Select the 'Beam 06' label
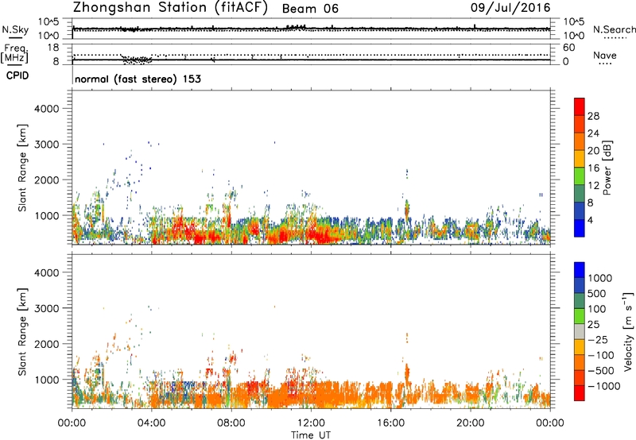Image resolution: width=636 pixels, height=440 pixels. [x=310, y=9]
